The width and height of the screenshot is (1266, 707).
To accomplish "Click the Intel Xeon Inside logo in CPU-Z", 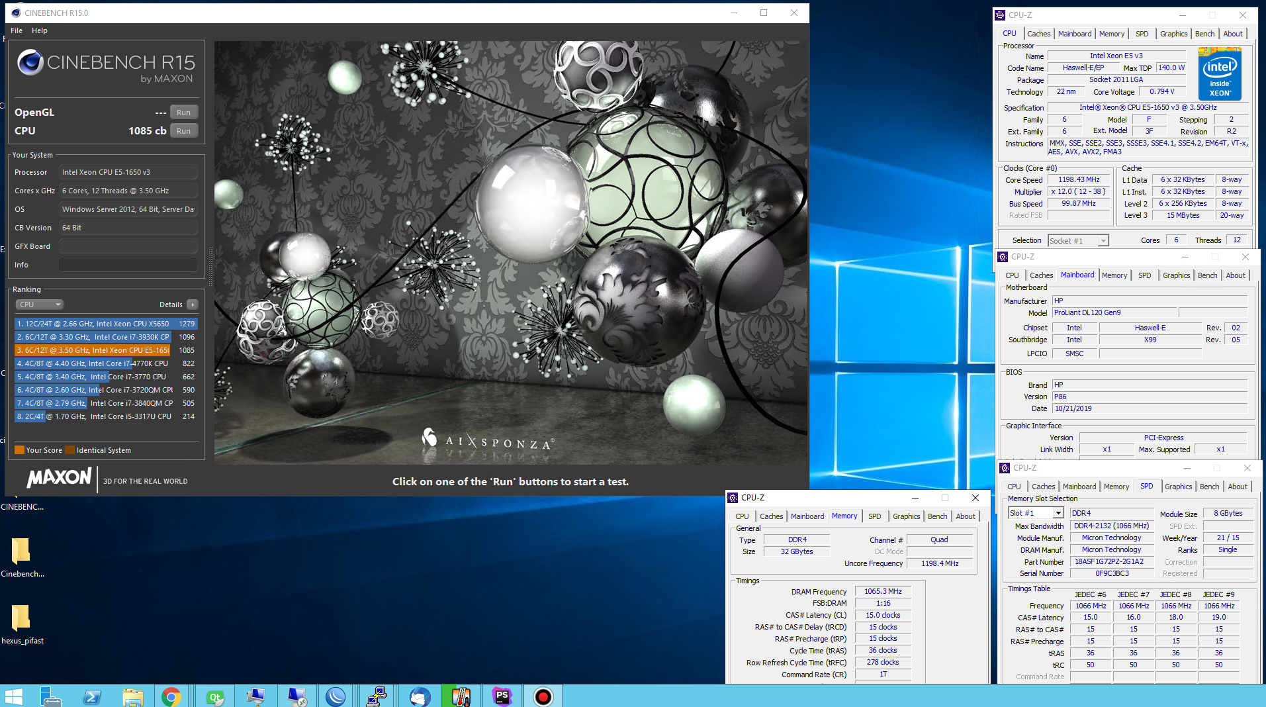I will (1220, 73).
